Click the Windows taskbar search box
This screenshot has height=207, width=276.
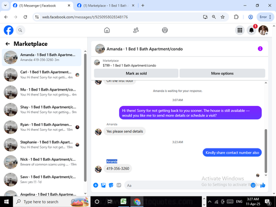point(51,201)
